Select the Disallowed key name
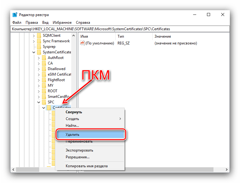The image size is (240, 183). 56,69
